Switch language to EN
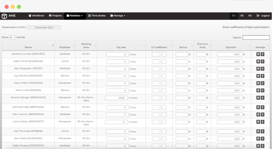 click(x=234, y=16)
